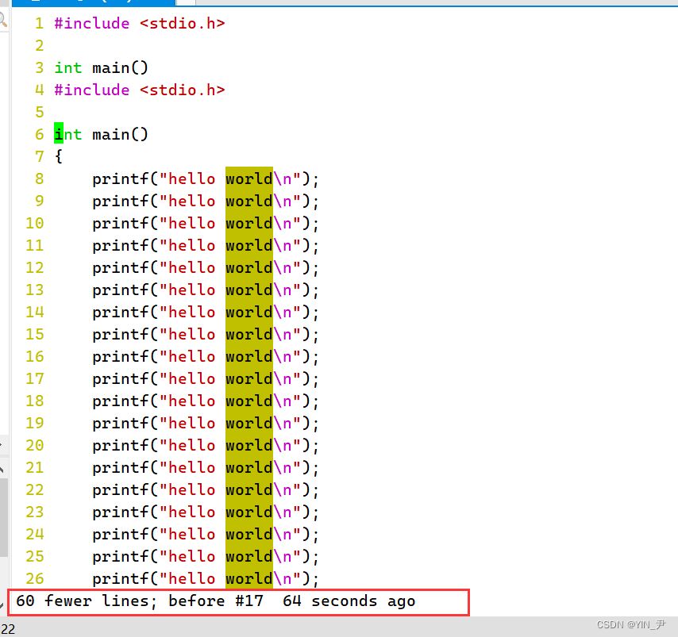Place cursor on #include in line 1
This screenshot has width=678, height=637.
(91, 24)
